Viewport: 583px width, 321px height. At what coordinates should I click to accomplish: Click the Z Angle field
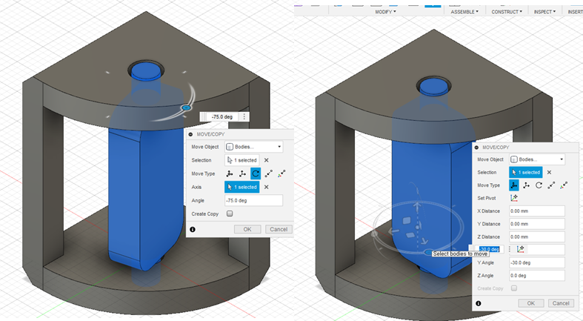click(537, 276)
